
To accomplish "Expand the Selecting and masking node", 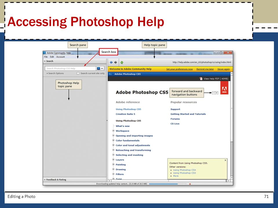I will (x=113, y=155).
